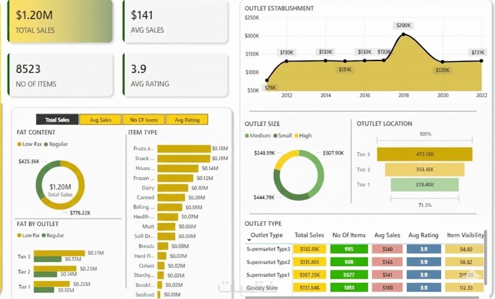Select the Supermarket Type1 row label
The image size is (495, 299).
[x=268, y=275]
